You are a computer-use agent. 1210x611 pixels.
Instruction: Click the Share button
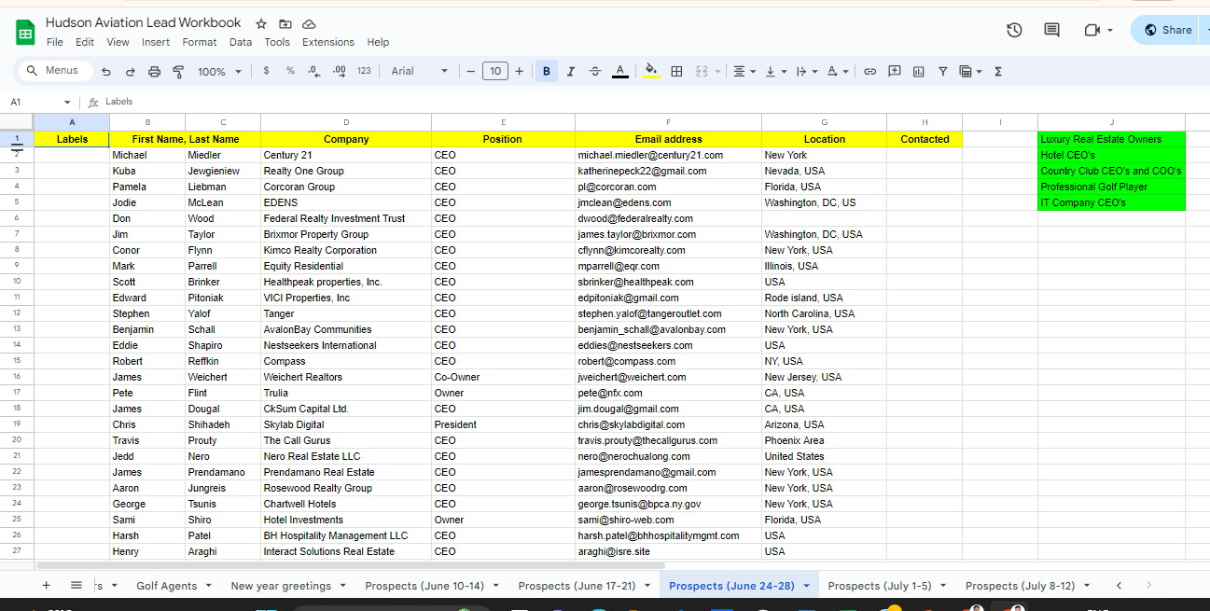(x=1168, y=30)
